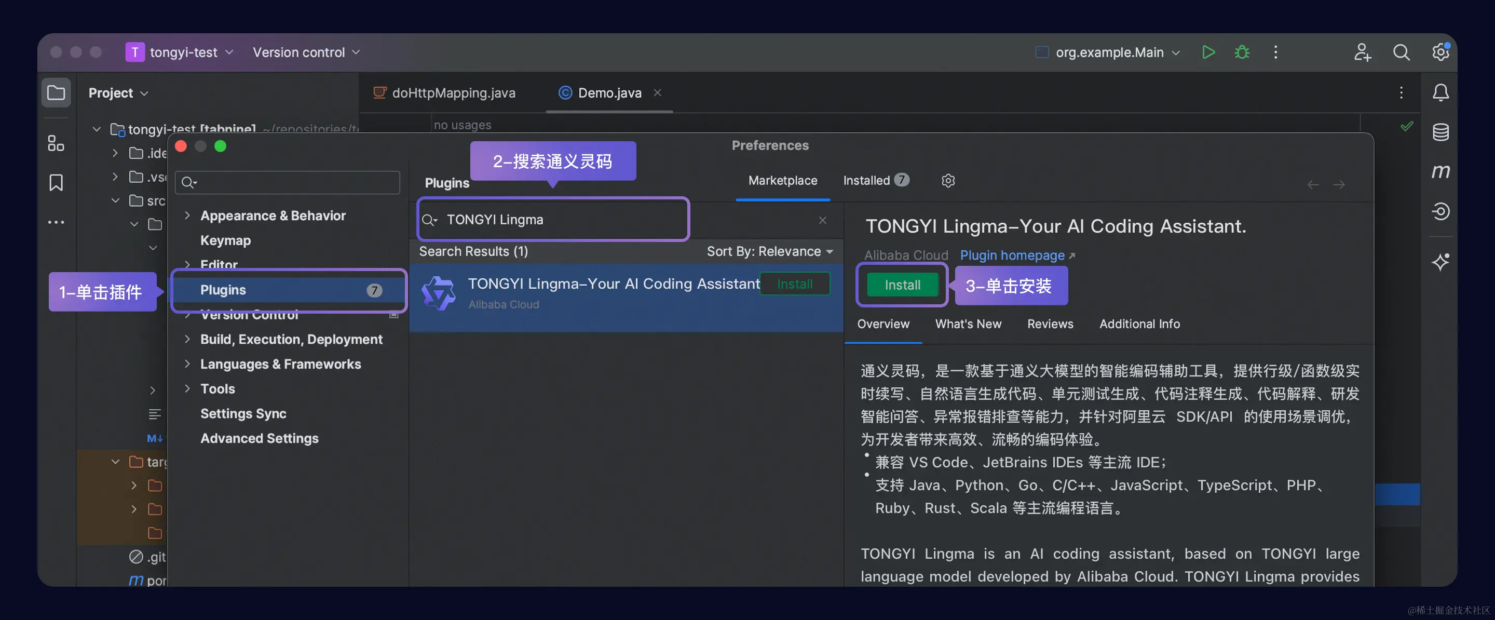1495x620 pixels.
Task: Open the Maven tool window
Action: click(1440, 172)
